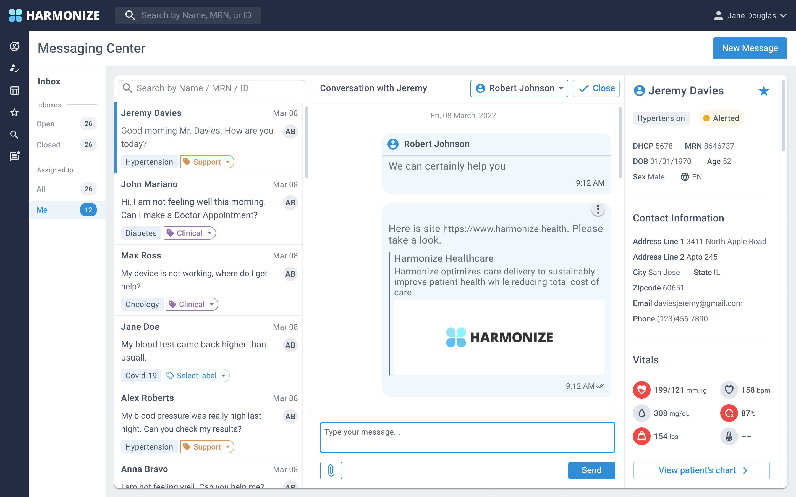This screenshot has height=497, width=796.
Task: Click the favorites star sidebar icon
Action: [x=14, y=113]
